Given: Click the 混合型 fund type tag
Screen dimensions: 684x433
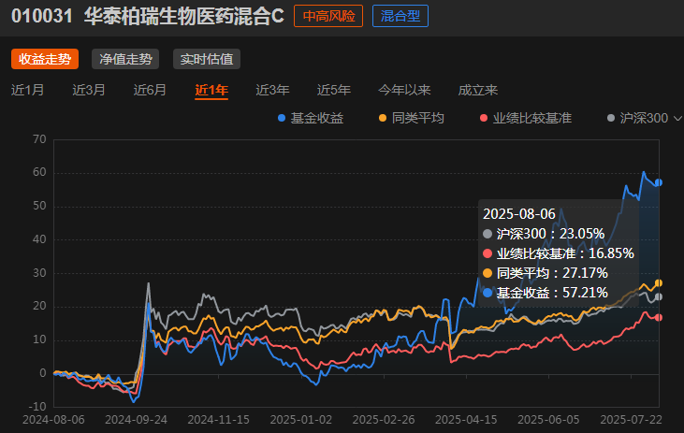Looking at the screenshot, I should tap(400, 16).
